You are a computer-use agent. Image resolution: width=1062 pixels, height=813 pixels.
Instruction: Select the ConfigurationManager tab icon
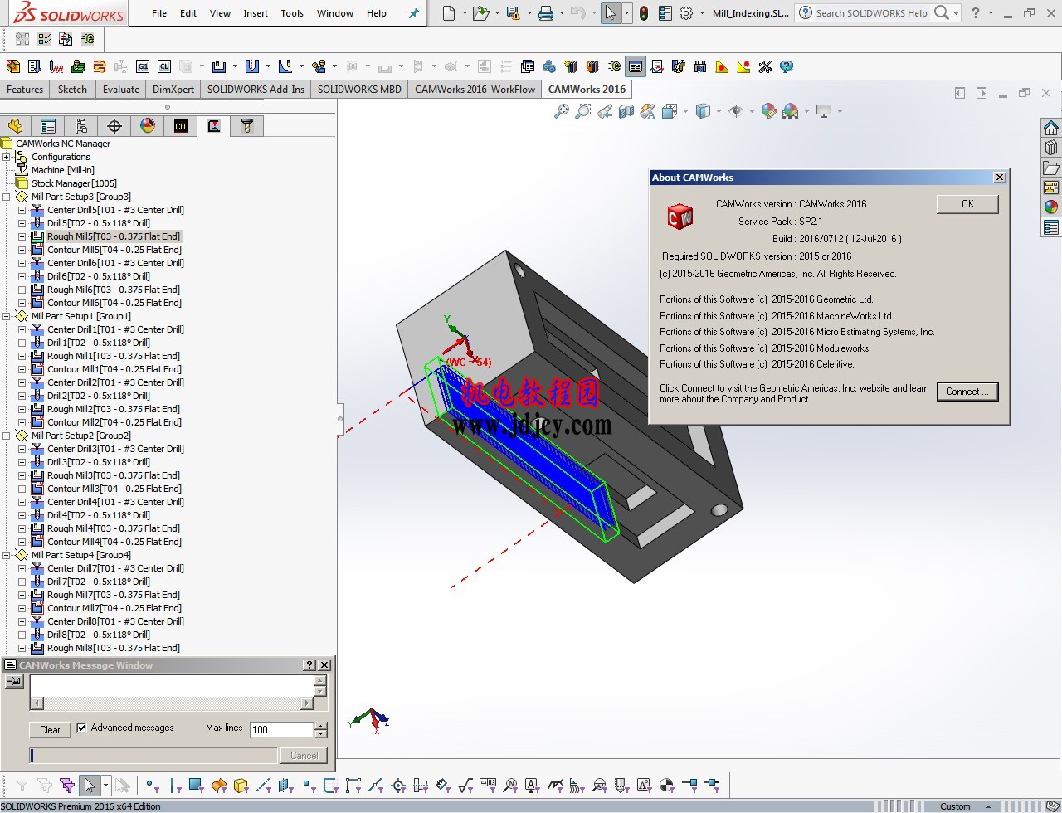point(81,126)
